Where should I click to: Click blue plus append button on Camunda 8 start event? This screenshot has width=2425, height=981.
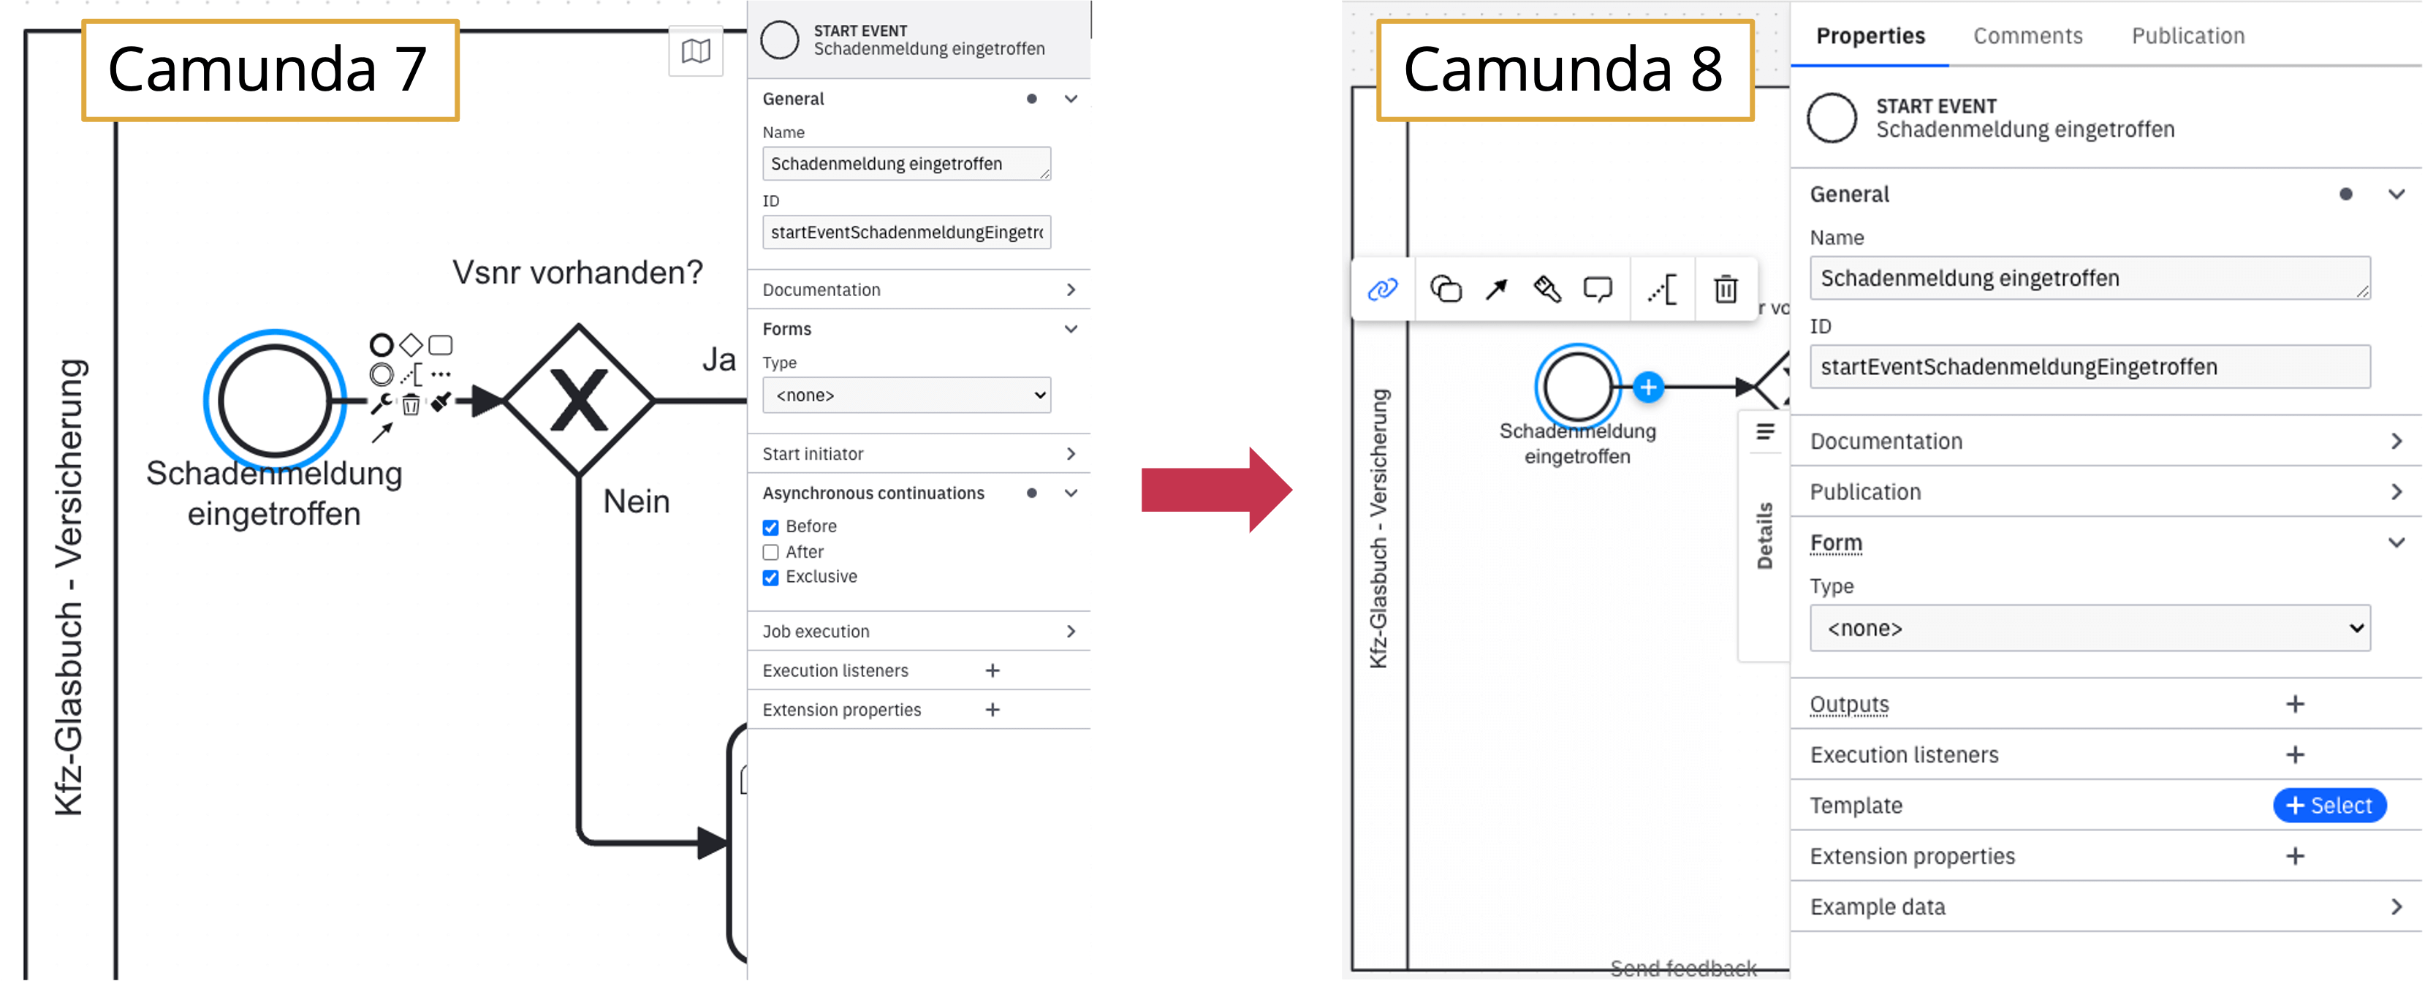pos(1648,387)
